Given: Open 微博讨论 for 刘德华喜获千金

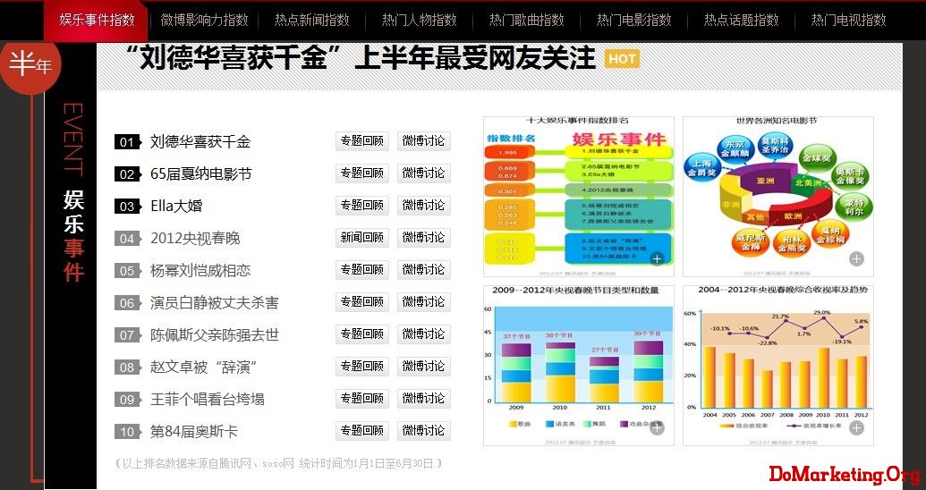Looking at the screenshot, I should coord(423,141).
